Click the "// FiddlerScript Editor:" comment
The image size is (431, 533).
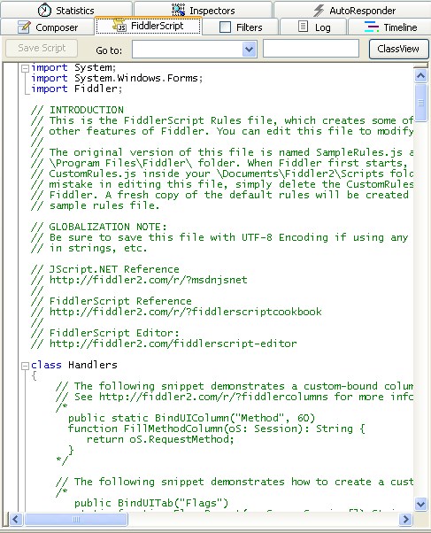(105, 333)
